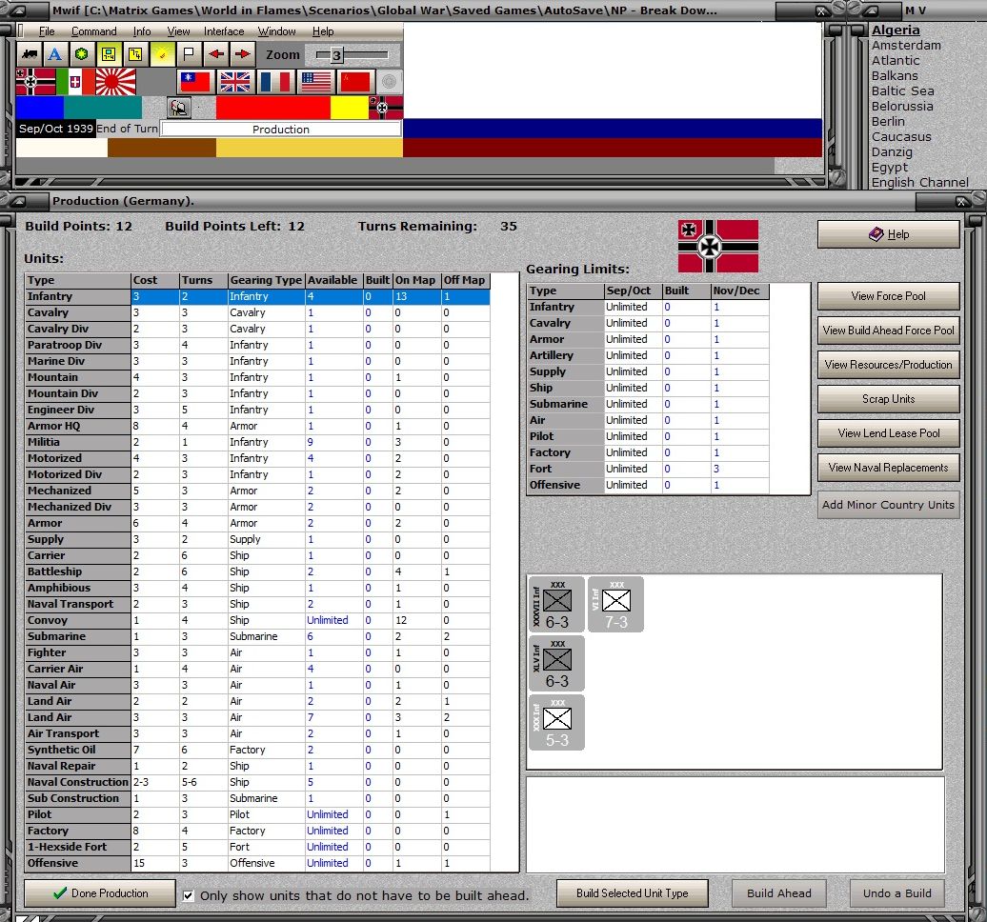The image size is (987, 922).
Task: Click the Help button in Production window
Action: 888,234
